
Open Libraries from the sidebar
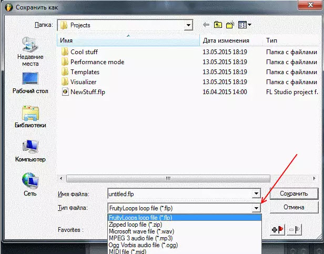[x=30, y=117]
